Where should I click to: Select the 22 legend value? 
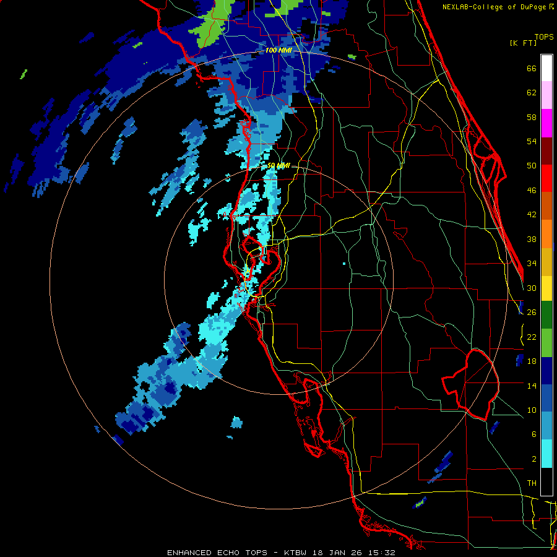(x=532, y=337)
